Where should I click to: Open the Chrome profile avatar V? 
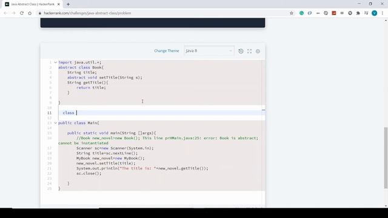pos(374,13)
